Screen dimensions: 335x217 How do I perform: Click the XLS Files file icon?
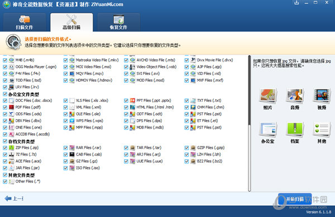pyautogui.click(x=72, y=101)
